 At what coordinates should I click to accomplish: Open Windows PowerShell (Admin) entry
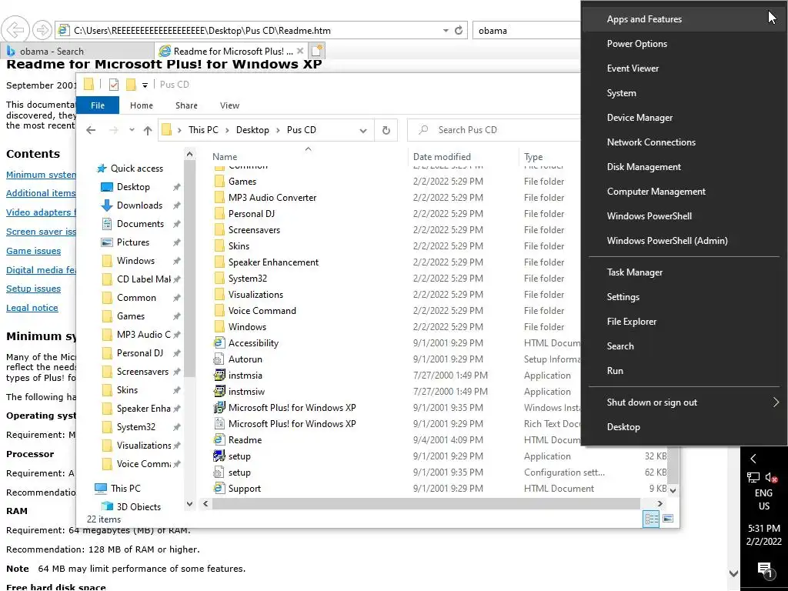[684, 241]
